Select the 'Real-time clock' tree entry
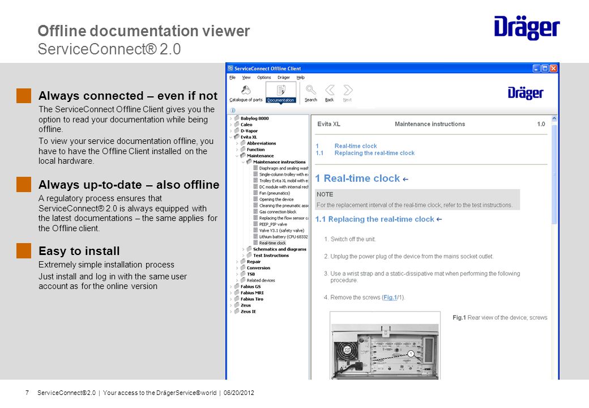 pyautogui.click(x=272, y=243)
